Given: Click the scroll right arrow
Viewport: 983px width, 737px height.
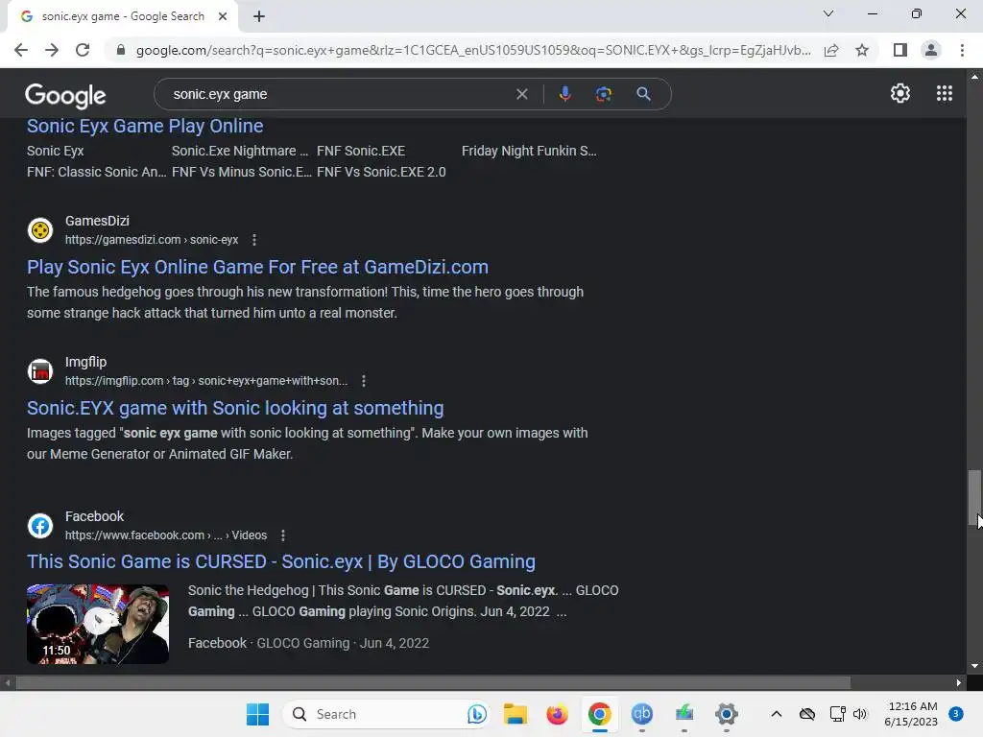Looking at the screenshot, I should point(959,682).
